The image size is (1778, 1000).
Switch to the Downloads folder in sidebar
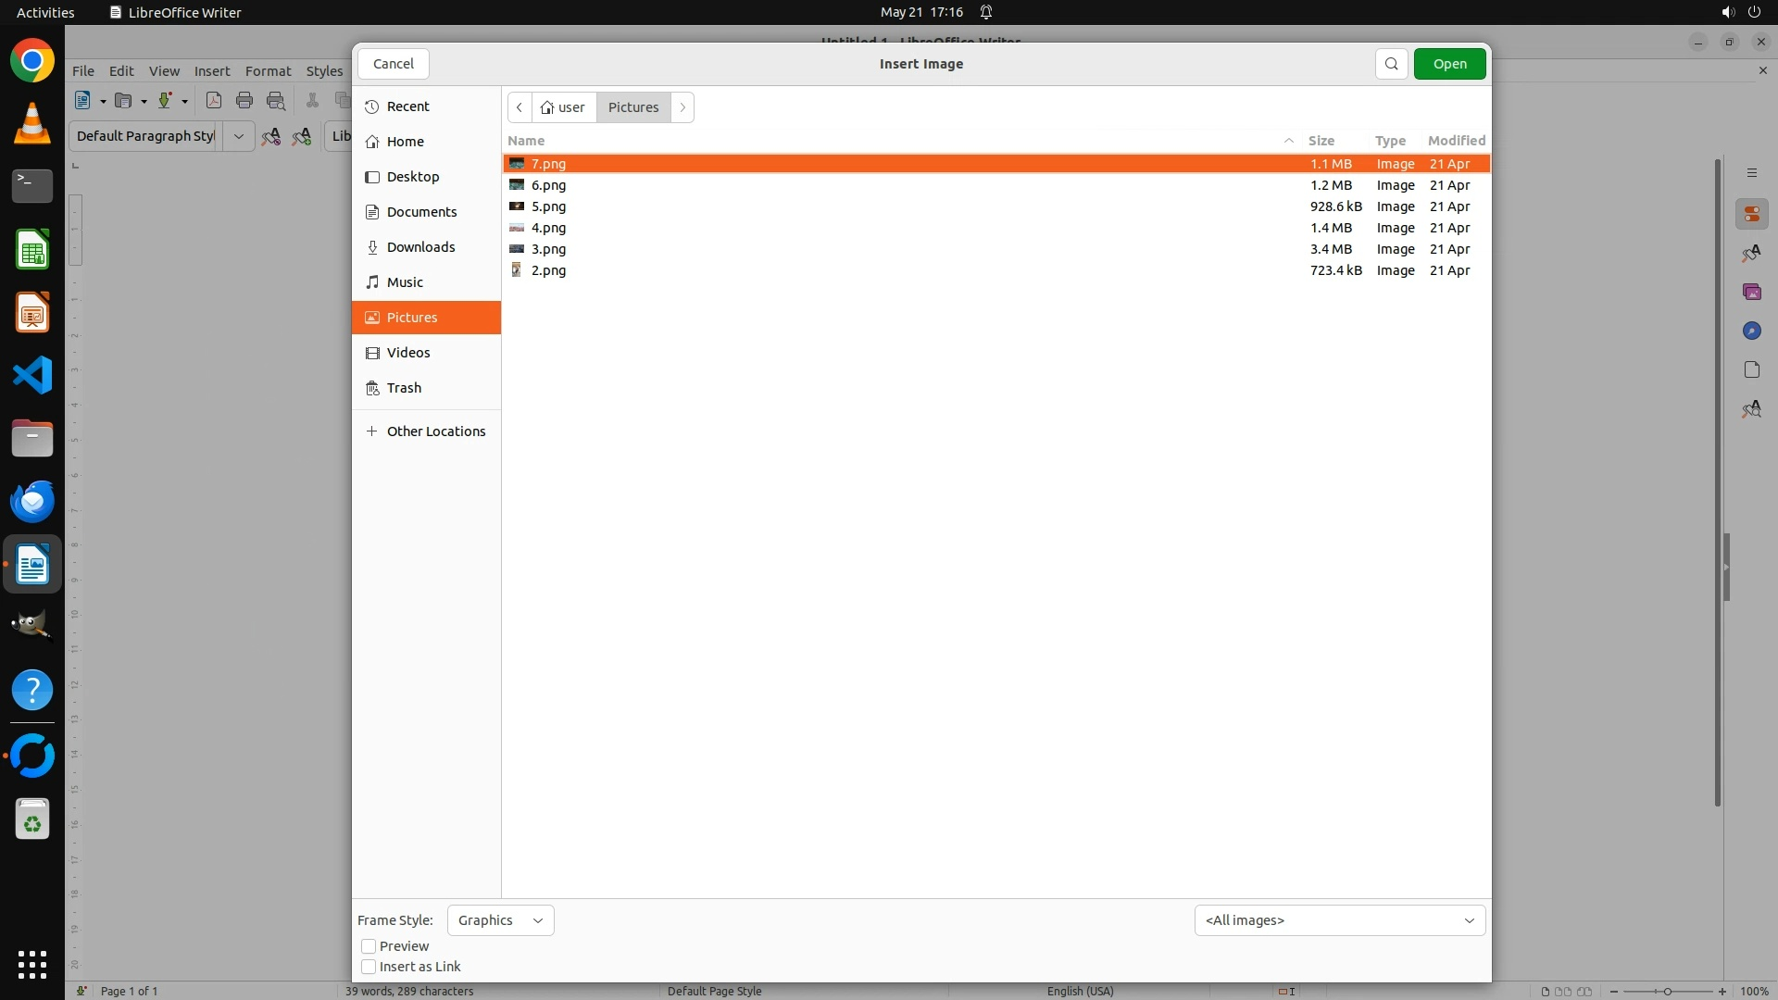click(x=420, y=247)
